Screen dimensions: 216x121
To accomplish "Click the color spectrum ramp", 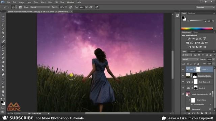I will pyautogui.click(x=197, y=29).
